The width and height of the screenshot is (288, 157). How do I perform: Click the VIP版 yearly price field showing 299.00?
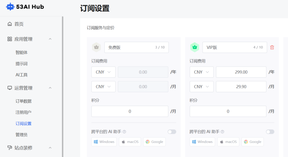click(x=241, y=72)
